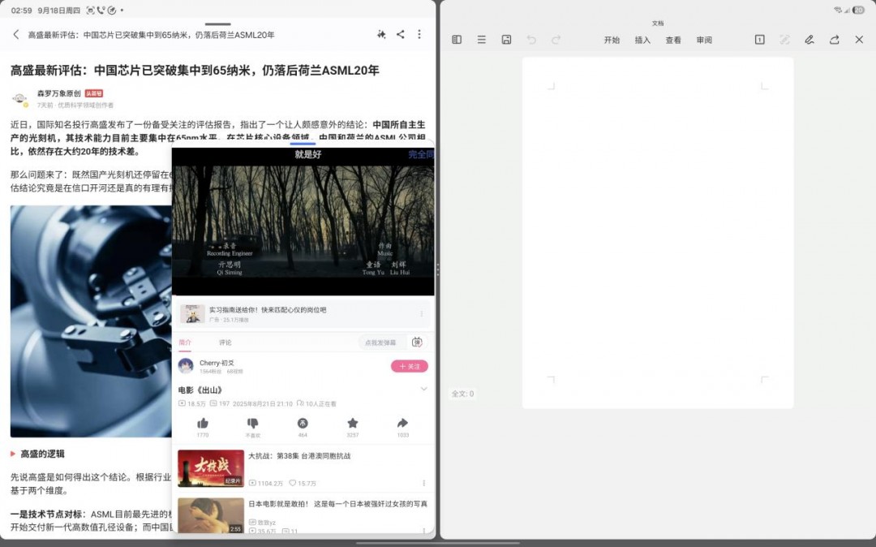Open 审阅 menu in document editor
Screen dimensions: 876x547
tap(704, 41)
